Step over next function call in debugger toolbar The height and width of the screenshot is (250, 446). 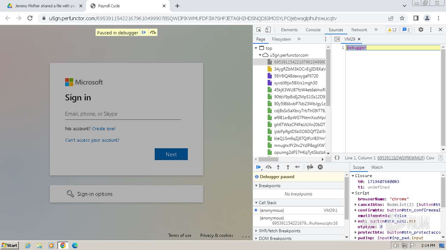[x=268, y=167]
